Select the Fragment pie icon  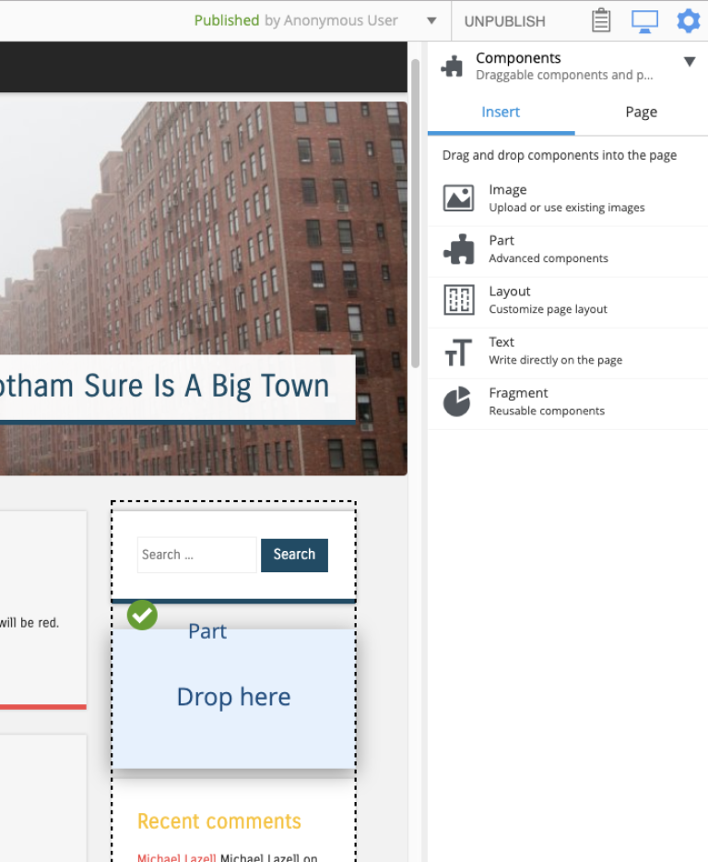(458, 401)
